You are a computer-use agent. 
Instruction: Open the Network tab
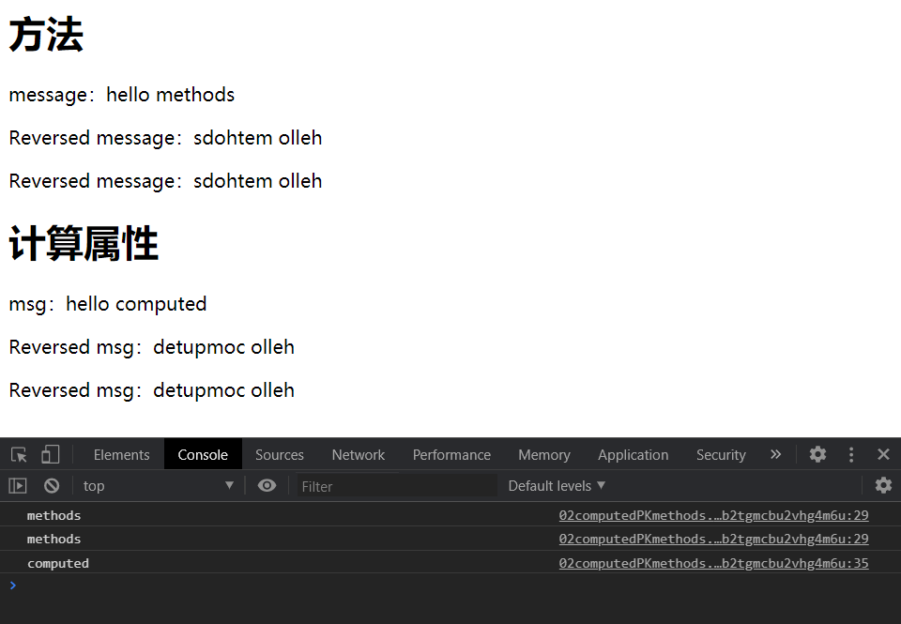pos(359,455)
